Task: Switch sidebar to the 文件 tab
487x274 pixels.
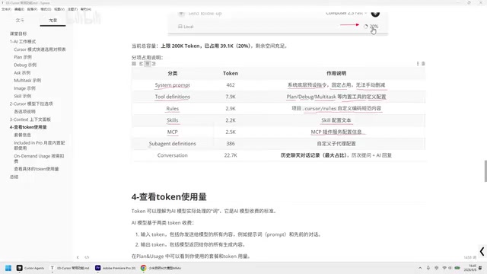Action: coord(20,21)
